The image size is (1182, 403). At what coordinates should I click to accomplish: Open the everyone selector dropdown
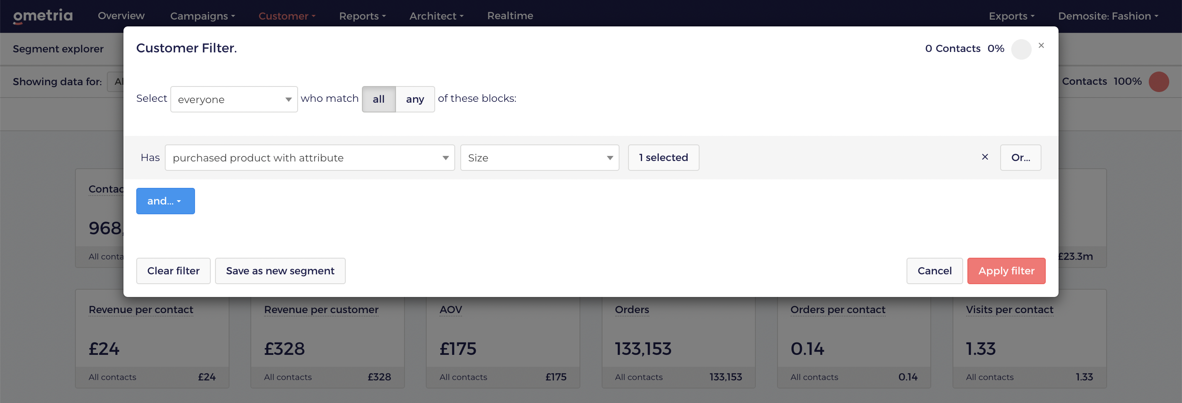click(234, 99)
